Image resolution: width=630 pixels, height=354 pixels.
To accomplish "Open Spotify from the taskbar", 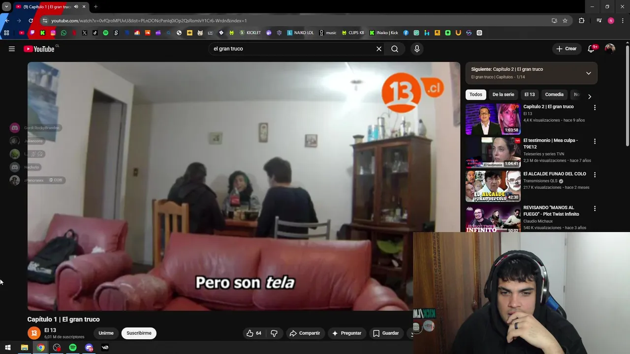I will 73,348.
